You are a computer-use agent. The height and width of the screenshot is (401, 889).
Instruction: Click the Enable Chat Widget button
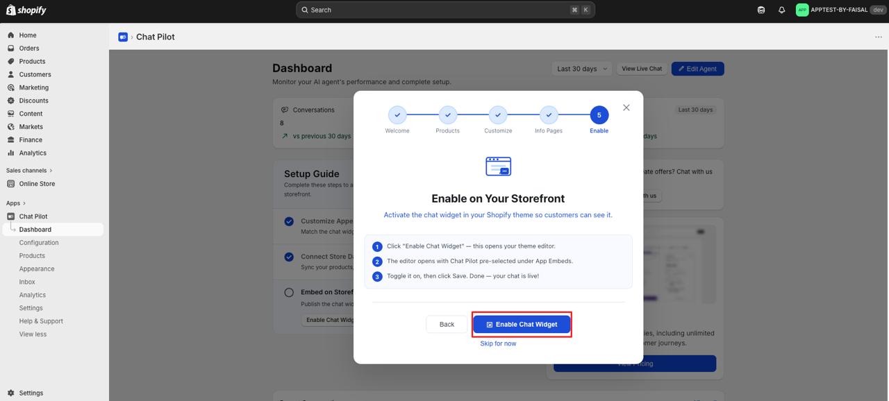coord(522,324)
